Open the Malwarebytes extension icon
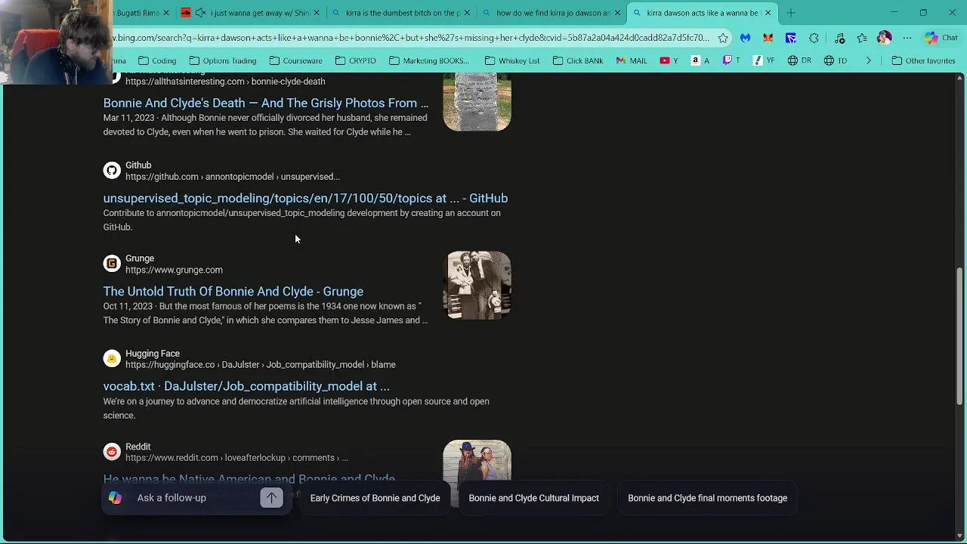The height and width of the screenshot is (544, 967). click(x=746, y=38)
